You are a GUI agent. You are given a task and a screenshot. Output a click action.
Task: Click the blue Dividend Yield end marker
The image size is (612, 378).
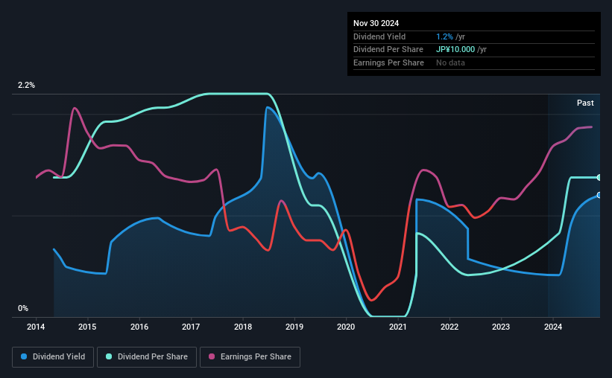point(599,195)
